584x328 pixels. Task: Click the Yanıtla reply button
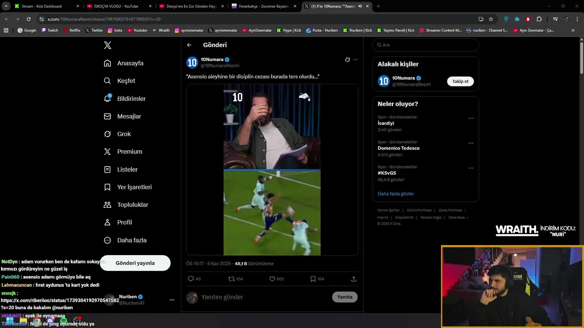click(345, 297)
